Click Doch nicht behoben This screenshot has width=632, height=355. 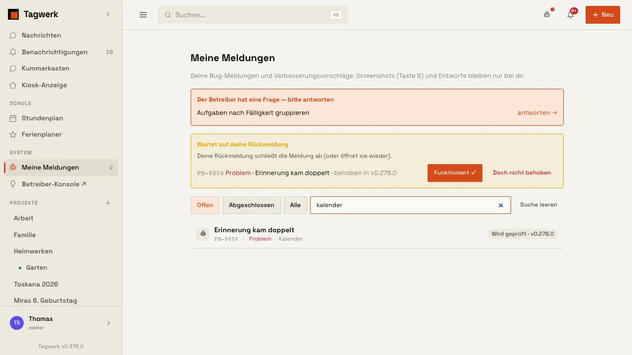point(522,173)
